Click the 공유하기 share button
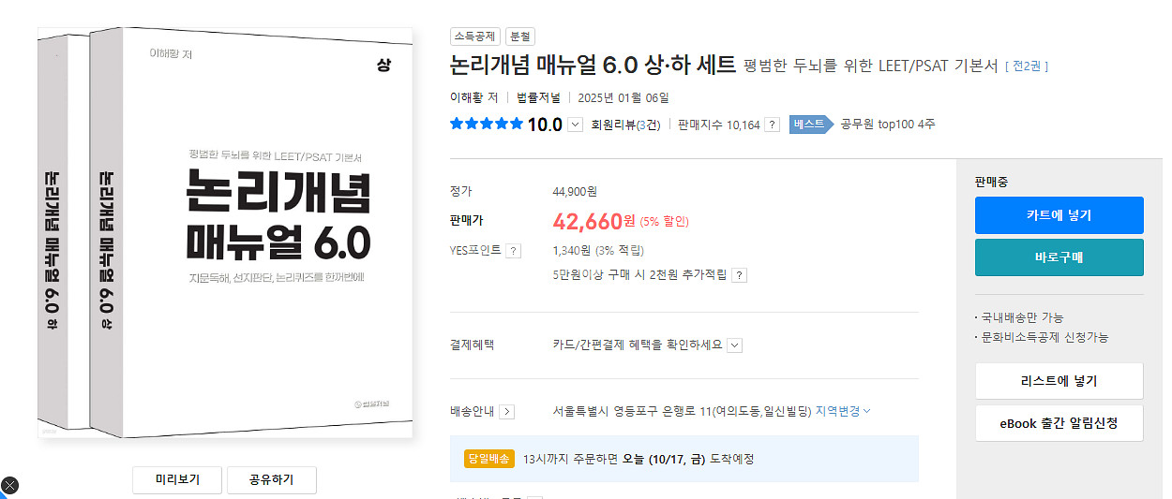The image size is (1172, 499). click(271, 479)
